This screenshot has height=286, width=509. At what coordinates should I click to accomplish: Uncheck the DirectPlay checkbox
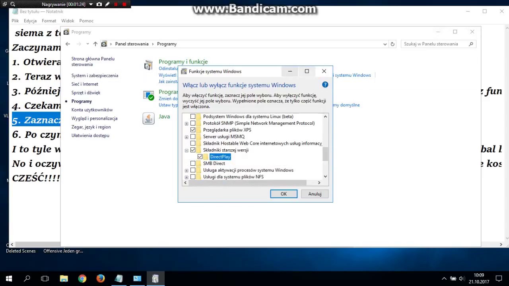tap(200, 157)
